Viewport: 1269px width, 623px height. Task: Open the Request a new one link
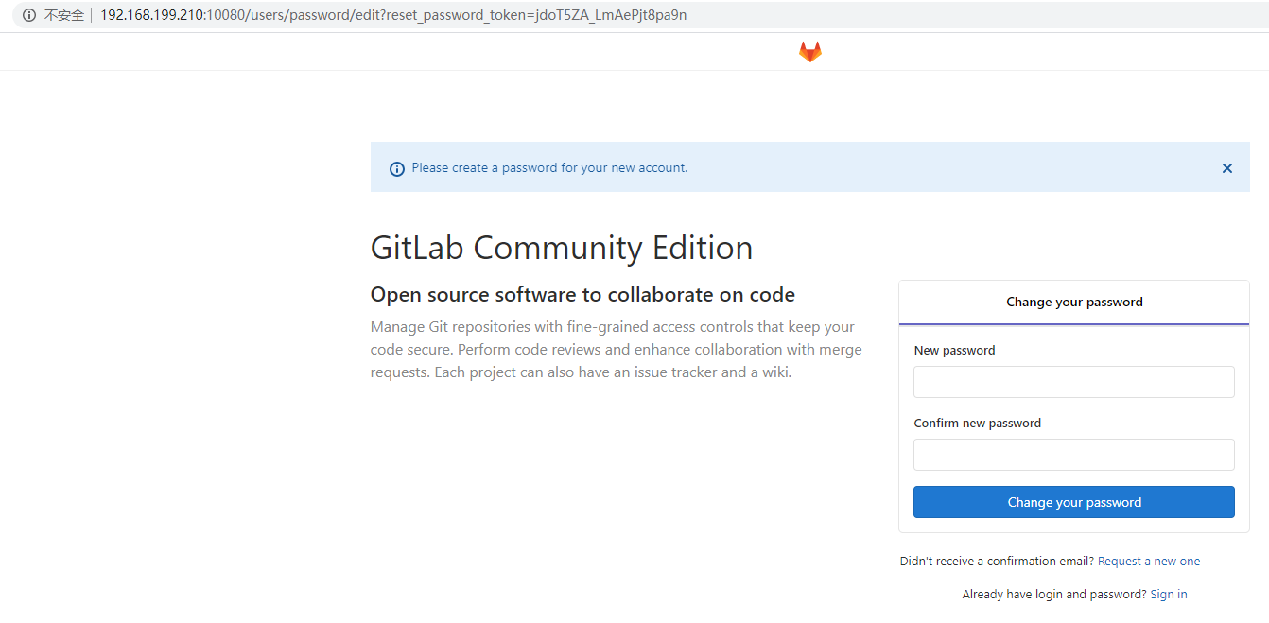point(1149,562)
